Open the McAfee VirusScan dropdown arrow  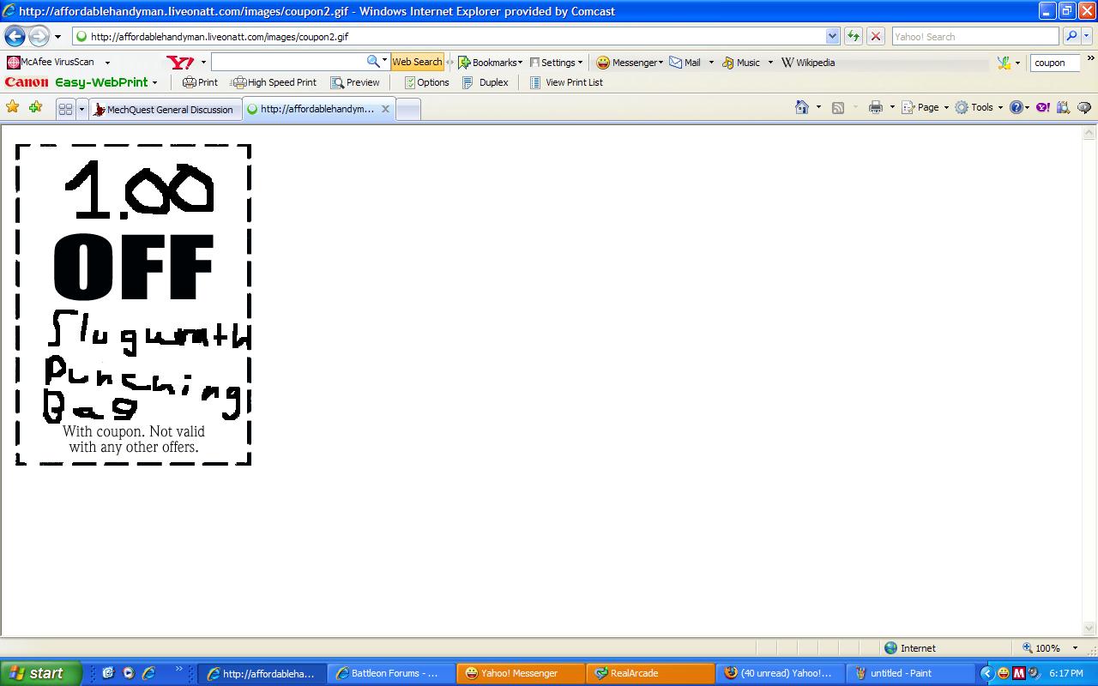[x=107, y=63]
